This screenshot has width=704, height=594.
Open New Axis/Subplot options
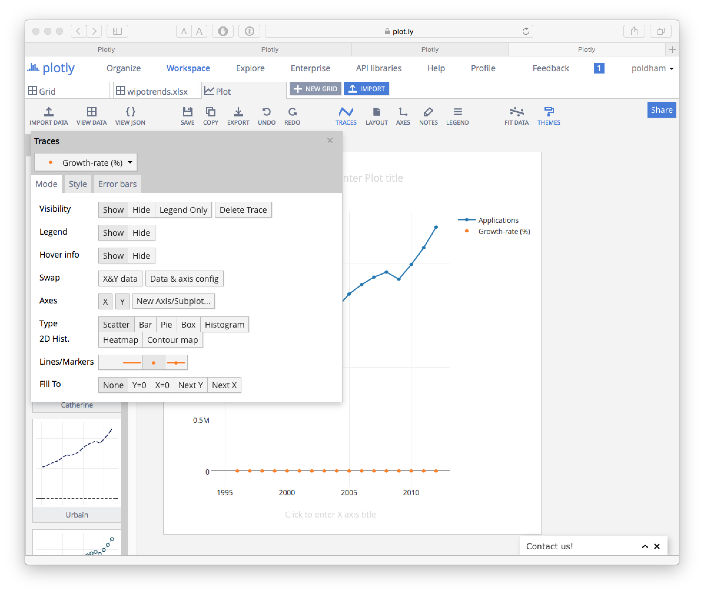click(x=173, y=301)
